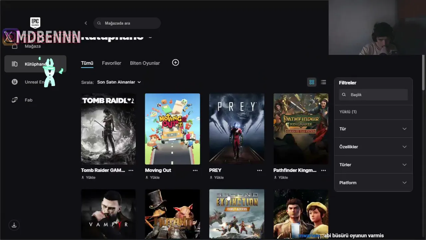Image resolution: width=426 pixels, height=240 pixels.
Task: Click the Filtreler heading
Action: point(348,83)
